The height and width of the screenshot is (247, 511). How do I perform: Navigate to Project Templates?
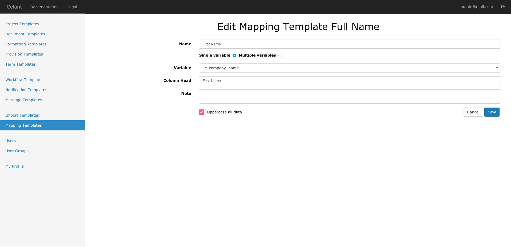coord(22,24)
